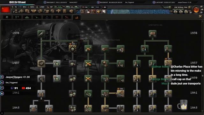Viewport: 204px width, 115px height.
Task: Select leftmost 1943 Production technology
Action: point(33,109)
